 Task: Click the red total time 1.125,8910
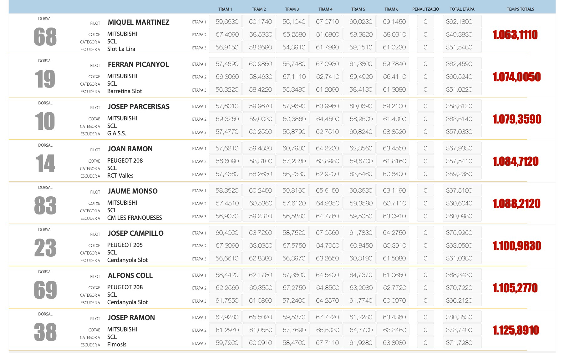(x=516, y=330)
